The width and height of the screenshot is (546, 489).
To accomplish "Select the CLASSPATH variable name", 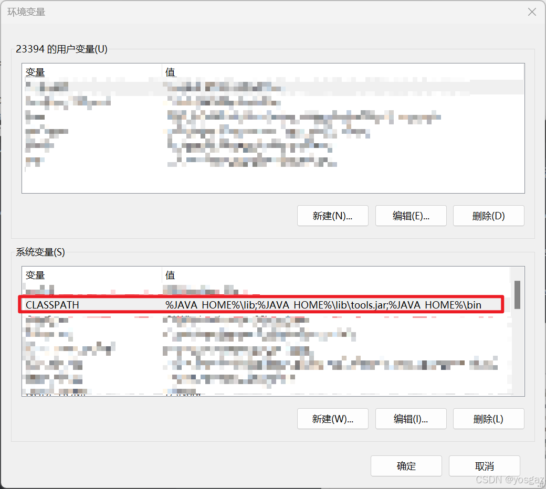I will click(x=52, y=305).
